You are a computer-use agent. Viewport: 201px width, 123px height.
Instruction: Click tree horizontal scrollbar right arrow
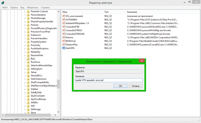point(55,115)
